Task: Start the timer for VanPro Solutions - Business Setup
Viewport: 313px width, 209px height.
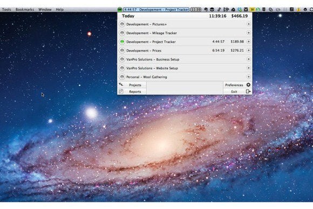Action: pyautogui.click(x=122, y=59)
